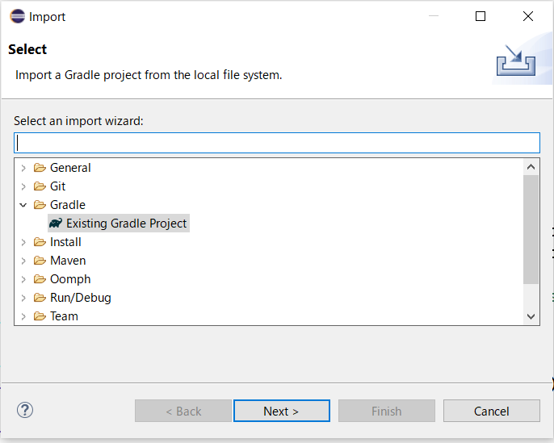Select the Install tree label
Viewport: 554px width, 443px height.
point(65,242)
